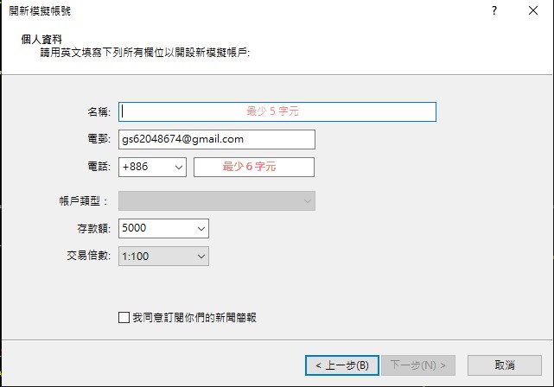This screenshot has width=554, height=387.
Task: Click the 個人資料 section heading
Action: (x=39, y=40)
